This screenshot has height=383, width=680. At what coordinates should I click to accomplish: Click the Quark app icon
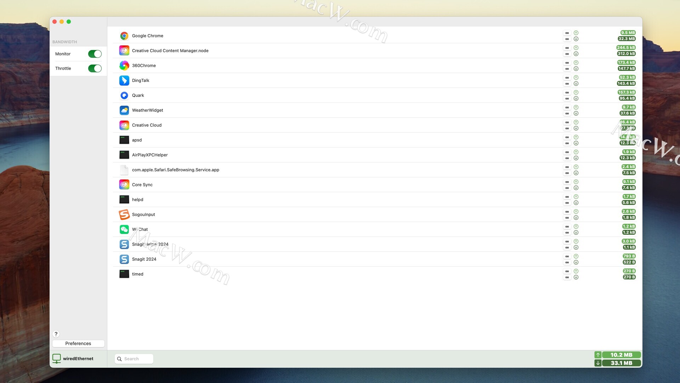[124, 95]
